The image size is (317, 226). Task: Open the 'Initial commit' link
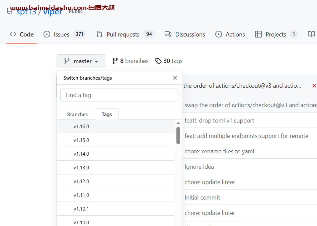[202, 197]
